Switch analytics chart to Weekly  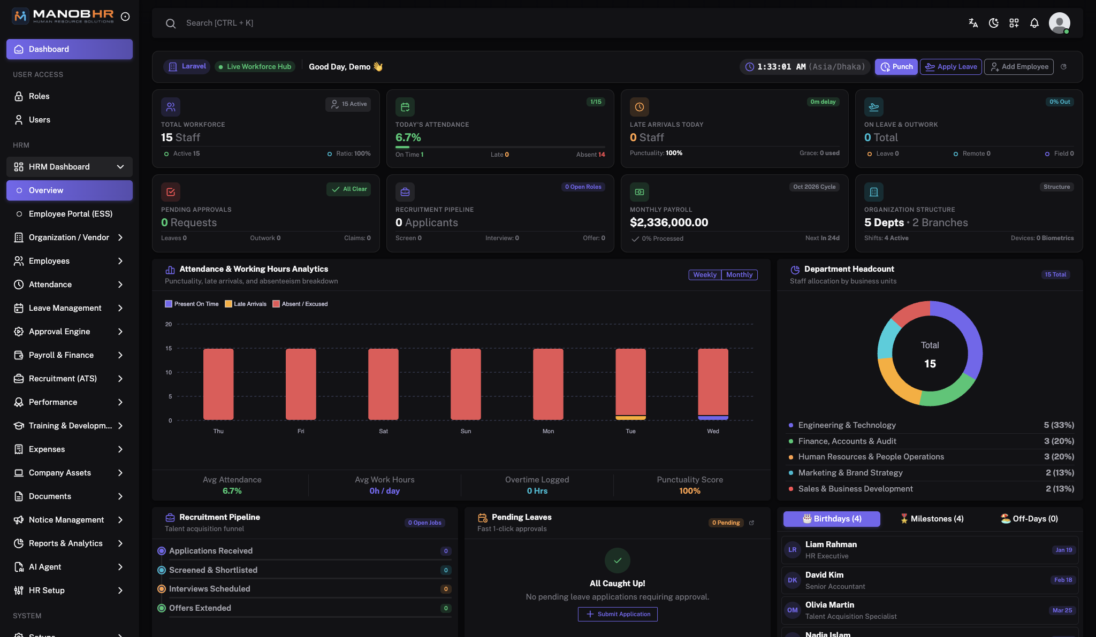tap(705, 274)
